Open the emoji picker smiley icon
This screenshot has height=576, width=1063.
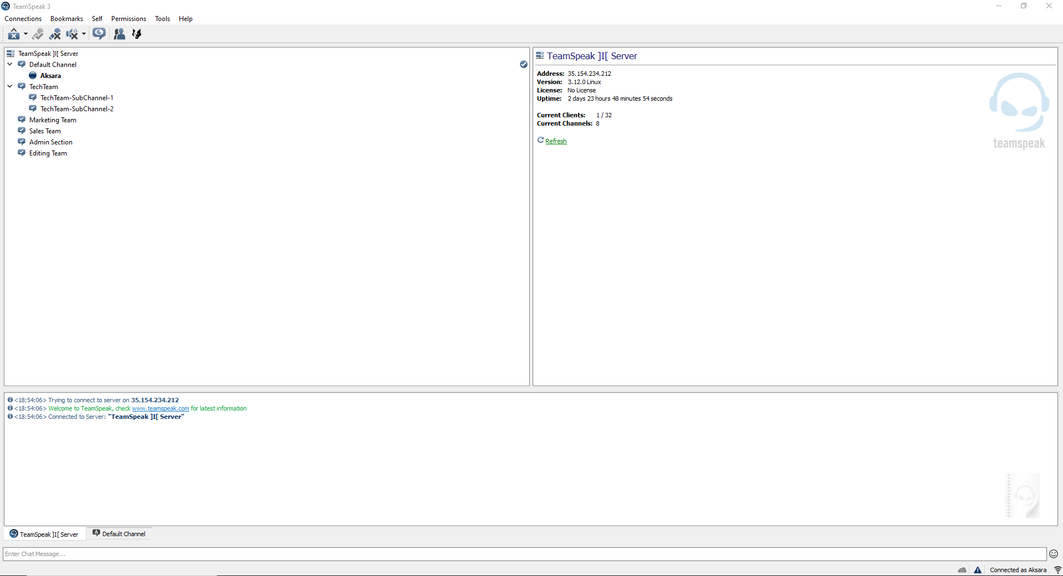1053,554
